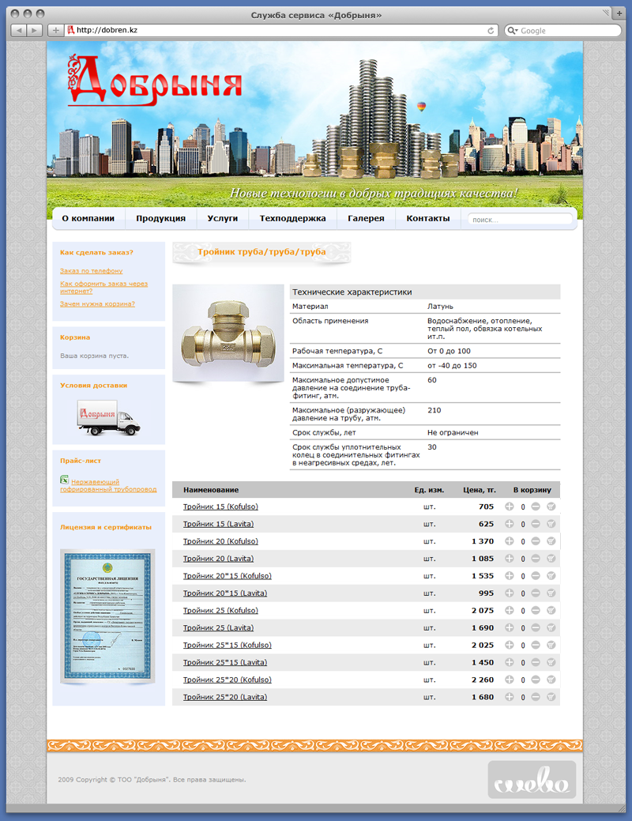632x821 pixels.
Task: Go forward in browser history
Action: (x=34, y=30)
